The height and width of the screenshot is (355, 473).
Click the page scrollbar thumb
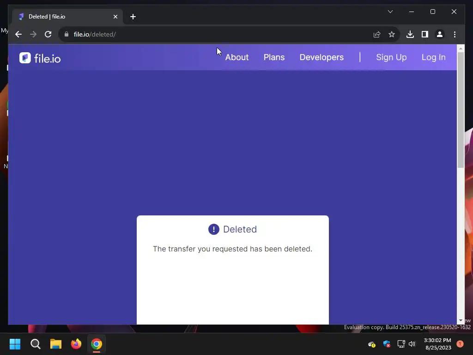pyautogui.click(x=461, y=109)
